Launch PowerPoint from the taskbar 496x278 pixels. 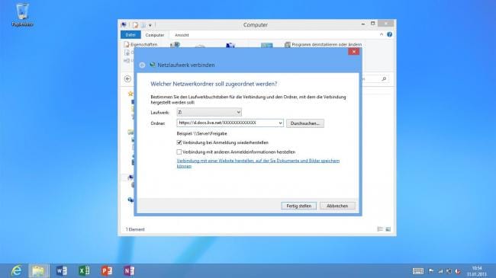coord(107,270)
